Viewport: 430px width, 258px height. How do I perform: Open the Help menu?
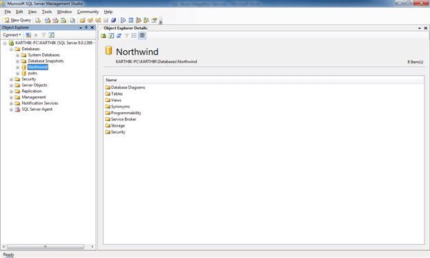(108, 12)
